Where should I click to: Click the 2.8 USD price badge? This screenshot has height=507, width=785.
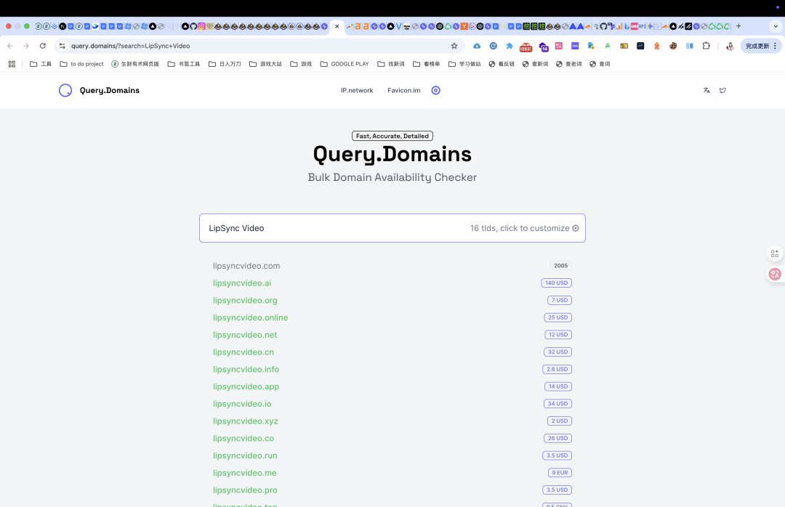point(557,370)
